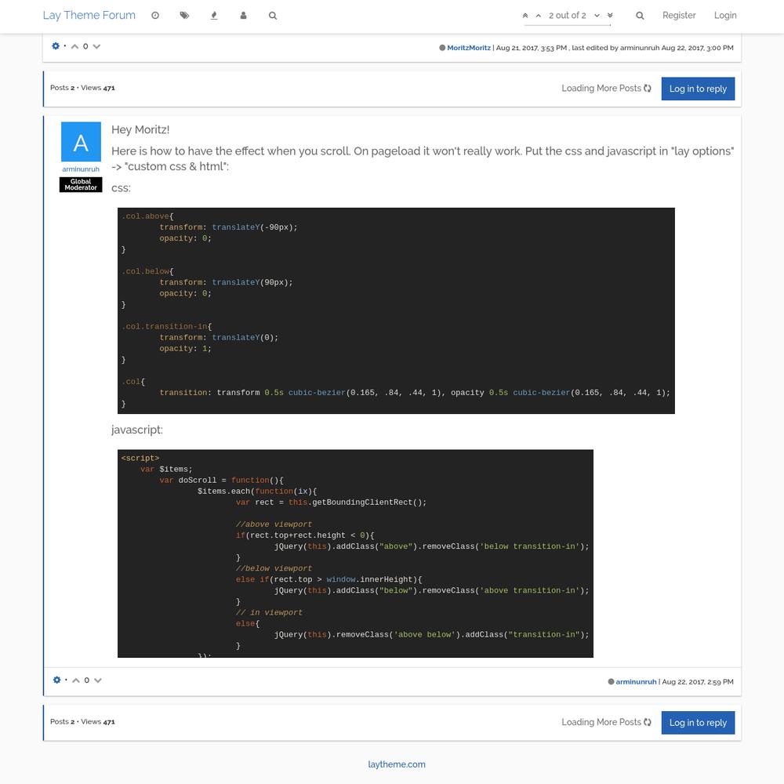
Task: Click the '.col.above{' line in CSS code
Action: point(147,216)
